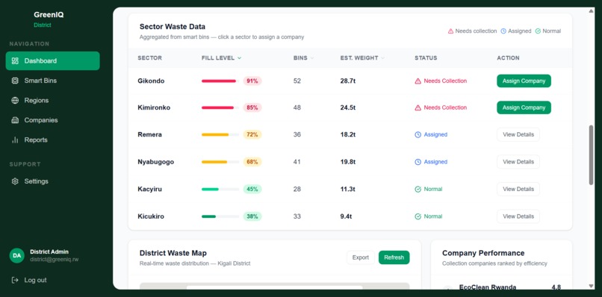Viewport: 602px width, 297px height.
Task: Select the Nyabugogo sector name
Action: [156, 162]
